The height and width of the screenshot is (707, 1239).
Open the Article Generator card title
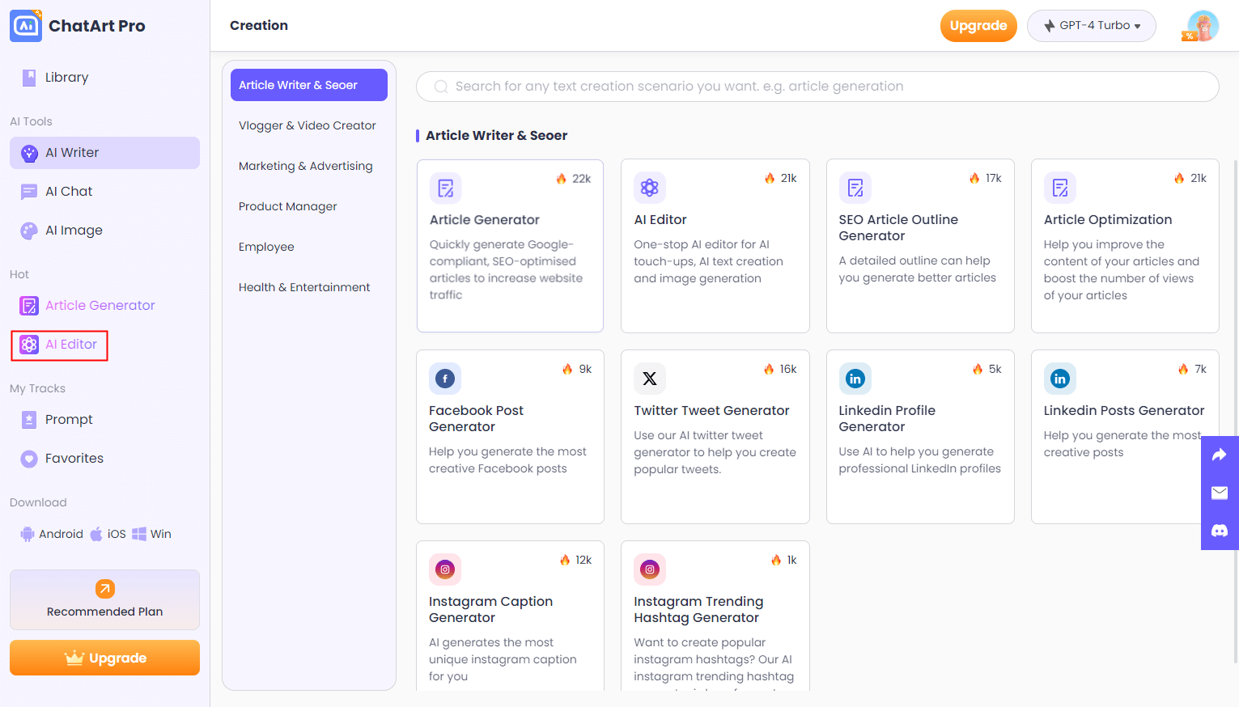(485, 220)
